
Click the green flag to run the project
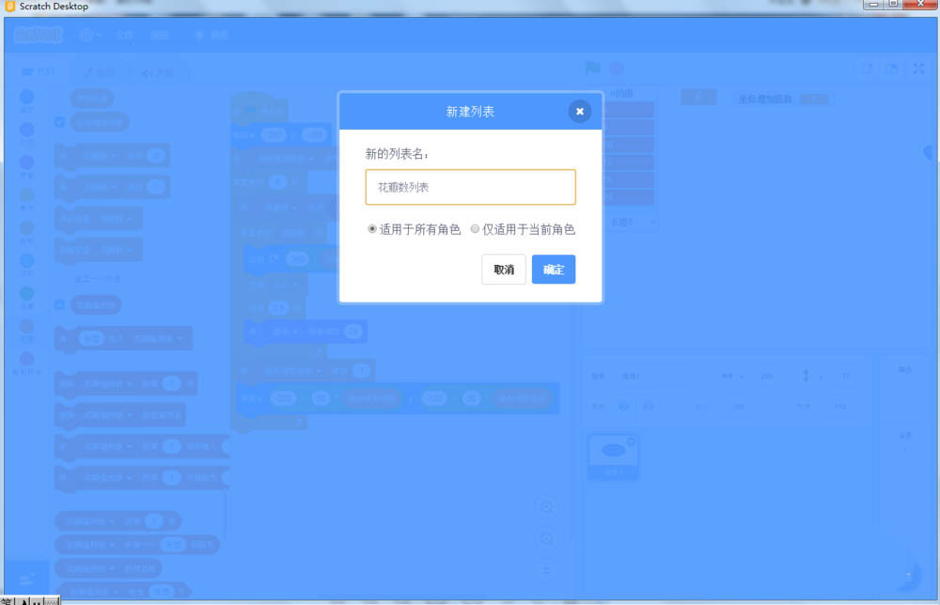point(593,68)
